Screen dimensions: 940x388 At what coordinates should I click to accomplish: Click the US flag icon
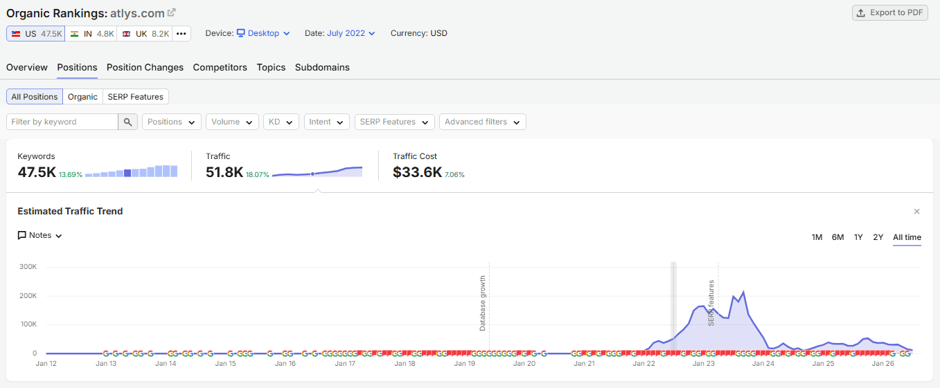click(16, 34)
